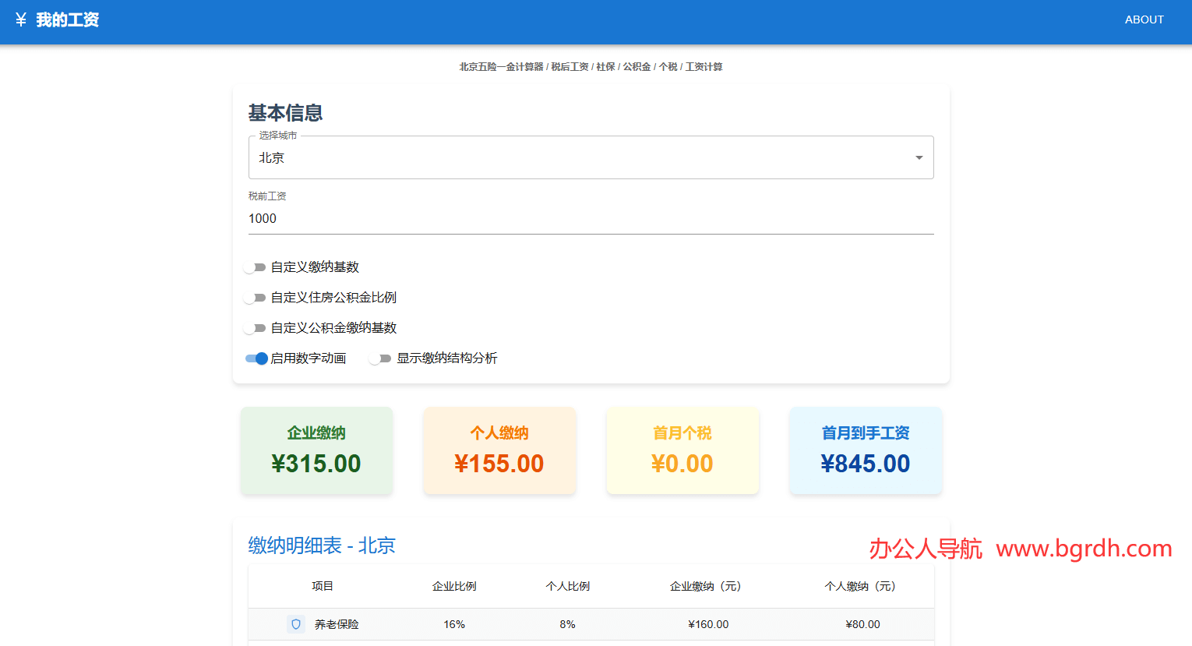Expand the 选择城市 dropdown arrow
This screenshot has width=1192, height=646.
pos(919,157)
